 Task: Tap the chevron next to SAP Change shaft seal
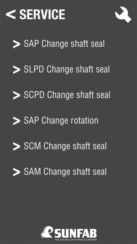(16, 44)
